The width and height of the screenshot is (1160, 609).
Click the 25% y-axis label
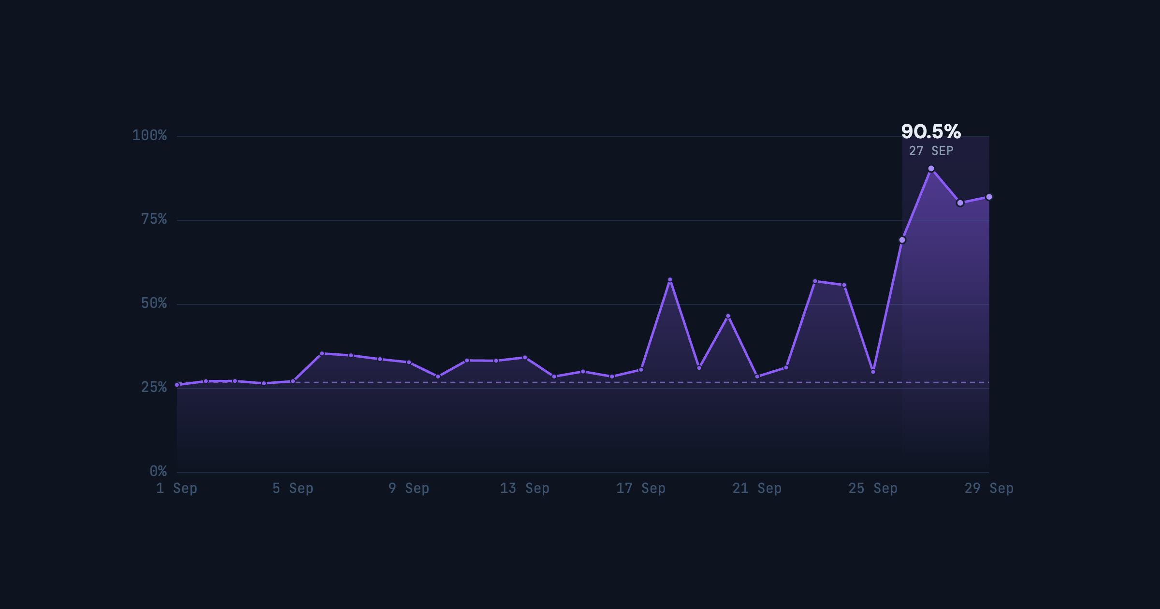[154, 388]
